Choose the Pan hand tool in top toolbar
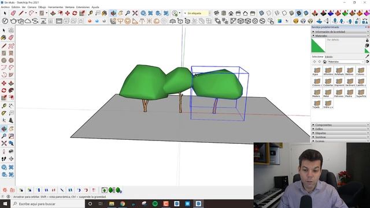Screen dimensions: 370x208 point(121,13)
